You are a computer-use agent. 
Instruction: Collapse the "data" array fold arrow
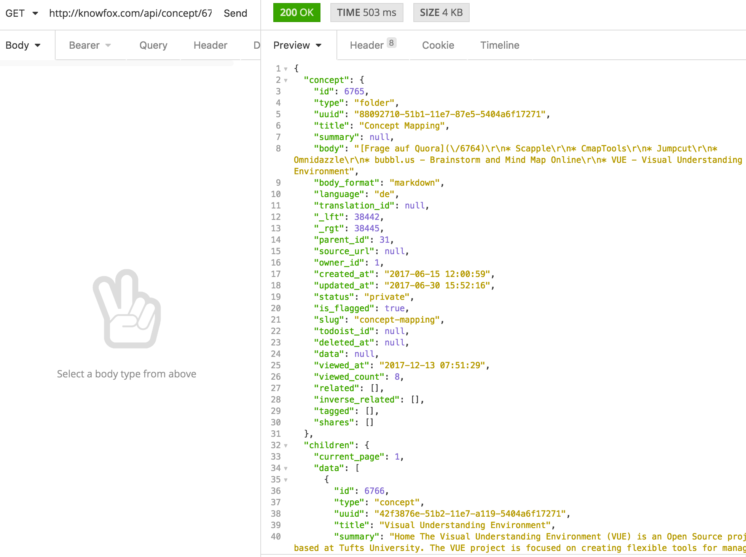(286, 468)
